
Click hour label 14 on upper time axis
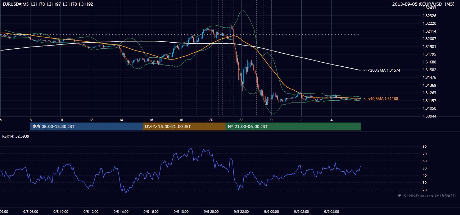121,120
